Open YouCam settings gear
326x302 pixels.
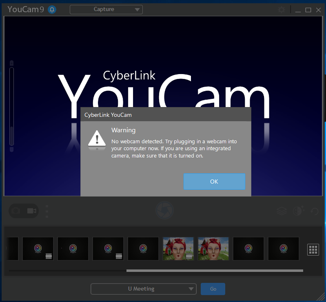pos(282,10)
